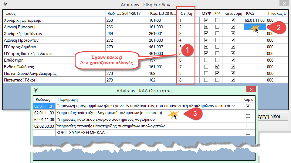Toggle Κατανομή checkbox for Πιστωτικοί Τόκοι
The width and height of the screenshot is (291, 163).
pyautogui.click(x=233, y=80)
